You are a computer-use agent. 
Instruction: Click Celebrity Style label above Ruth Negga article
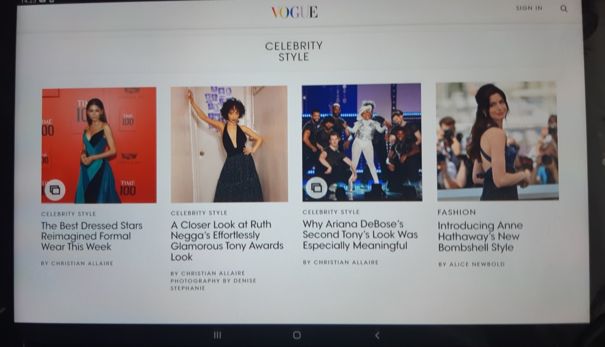[x=199, y=213]
